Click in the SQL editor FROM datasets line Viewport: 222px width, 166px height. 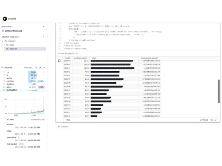(x=72, y=43)
